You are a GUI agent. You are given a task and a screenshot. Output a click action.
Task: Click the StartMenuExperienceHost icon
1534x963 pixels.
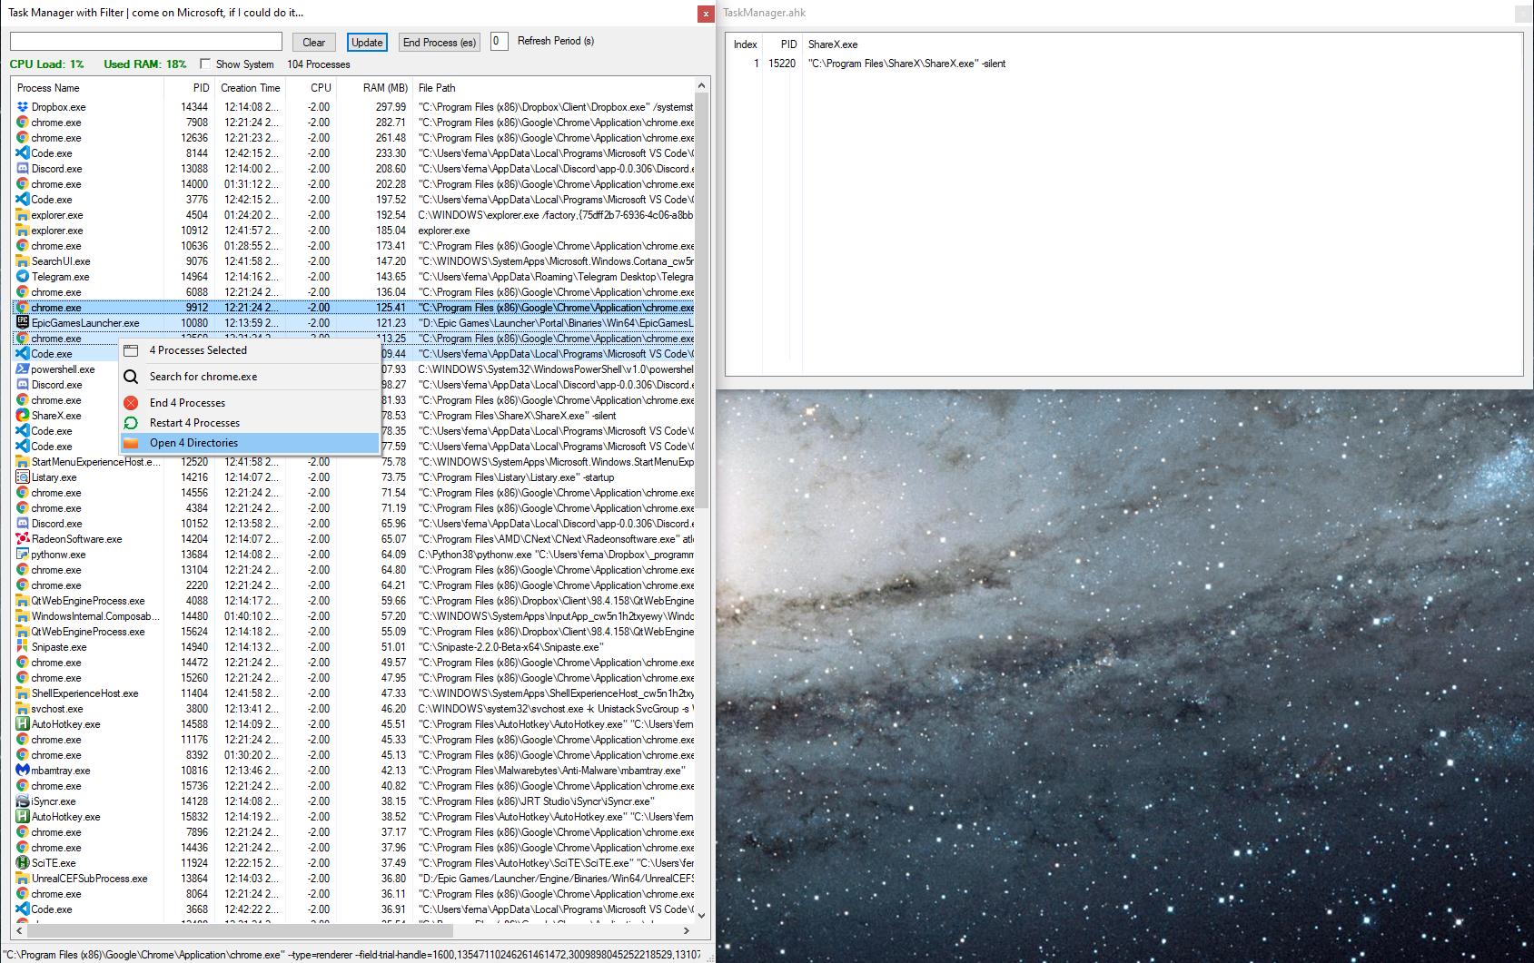23,462
